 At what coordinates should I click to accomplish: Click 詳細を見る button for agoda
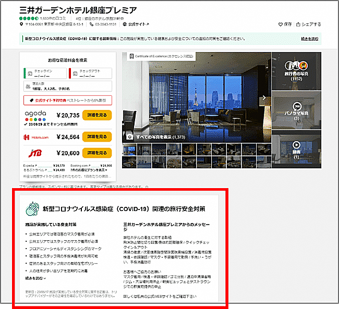pos(97,115)
